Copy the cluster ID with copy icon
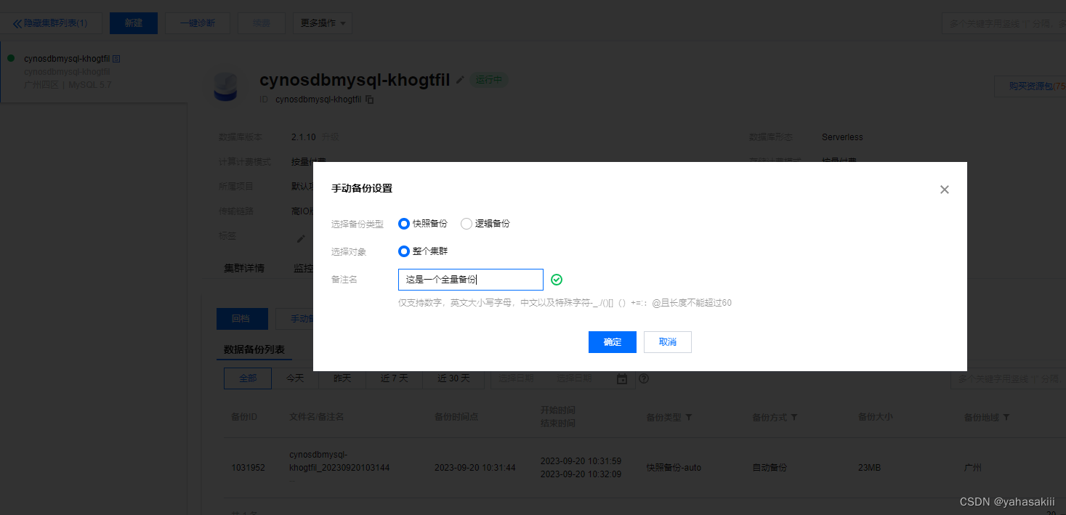The width and height of the screenshot is (1066, 515). tap(370, 100)
